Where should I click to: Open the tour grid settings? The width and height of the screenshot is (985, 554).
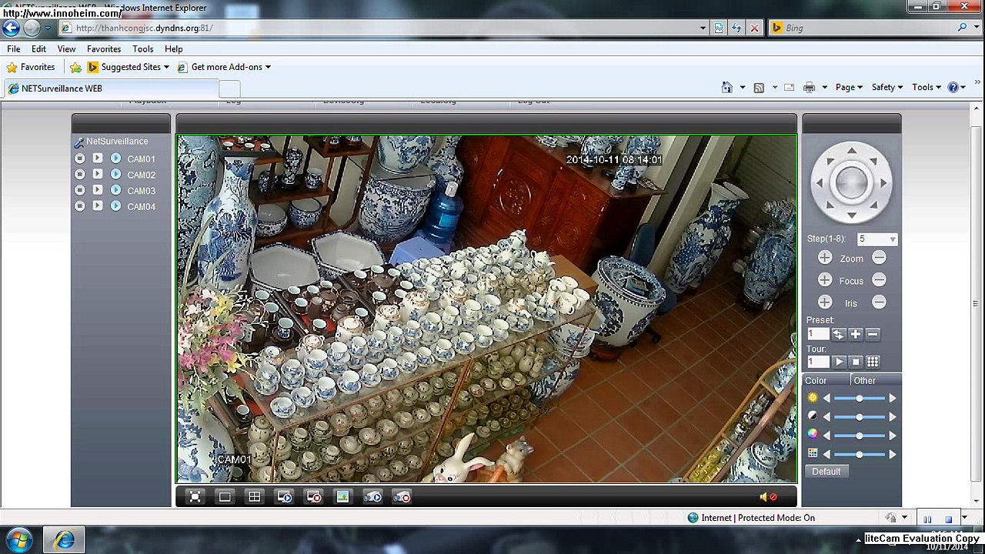click(x=872, y=362)
